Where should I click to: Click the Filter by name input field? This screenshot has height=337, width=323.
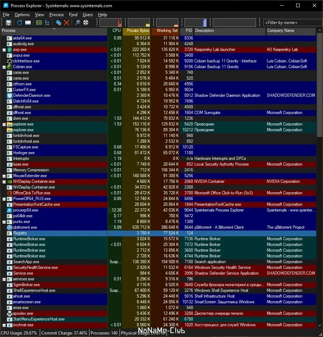click(293, 23)
